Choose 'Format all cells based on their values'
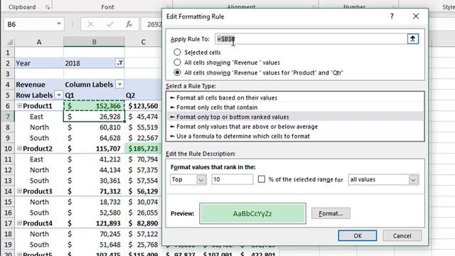Screen dimensions: 455x256 295,98
